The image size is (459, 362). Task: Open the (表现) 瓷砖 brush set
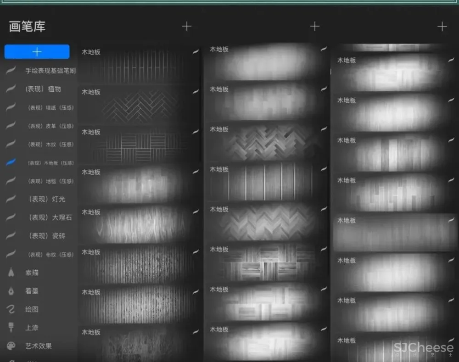(46, 236)
